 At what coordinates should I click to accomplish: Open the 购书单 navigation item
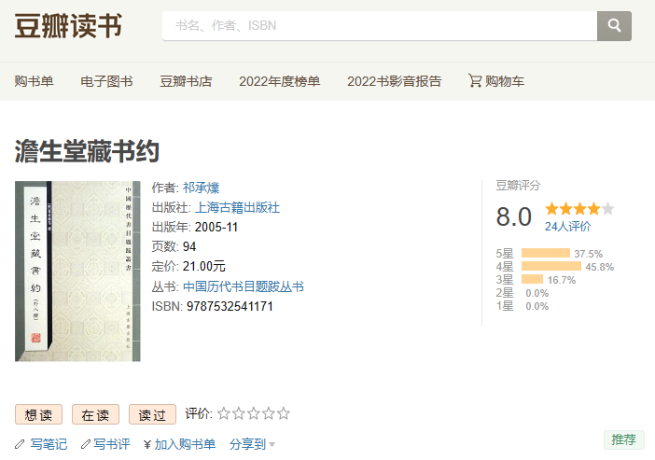[34, 81]
